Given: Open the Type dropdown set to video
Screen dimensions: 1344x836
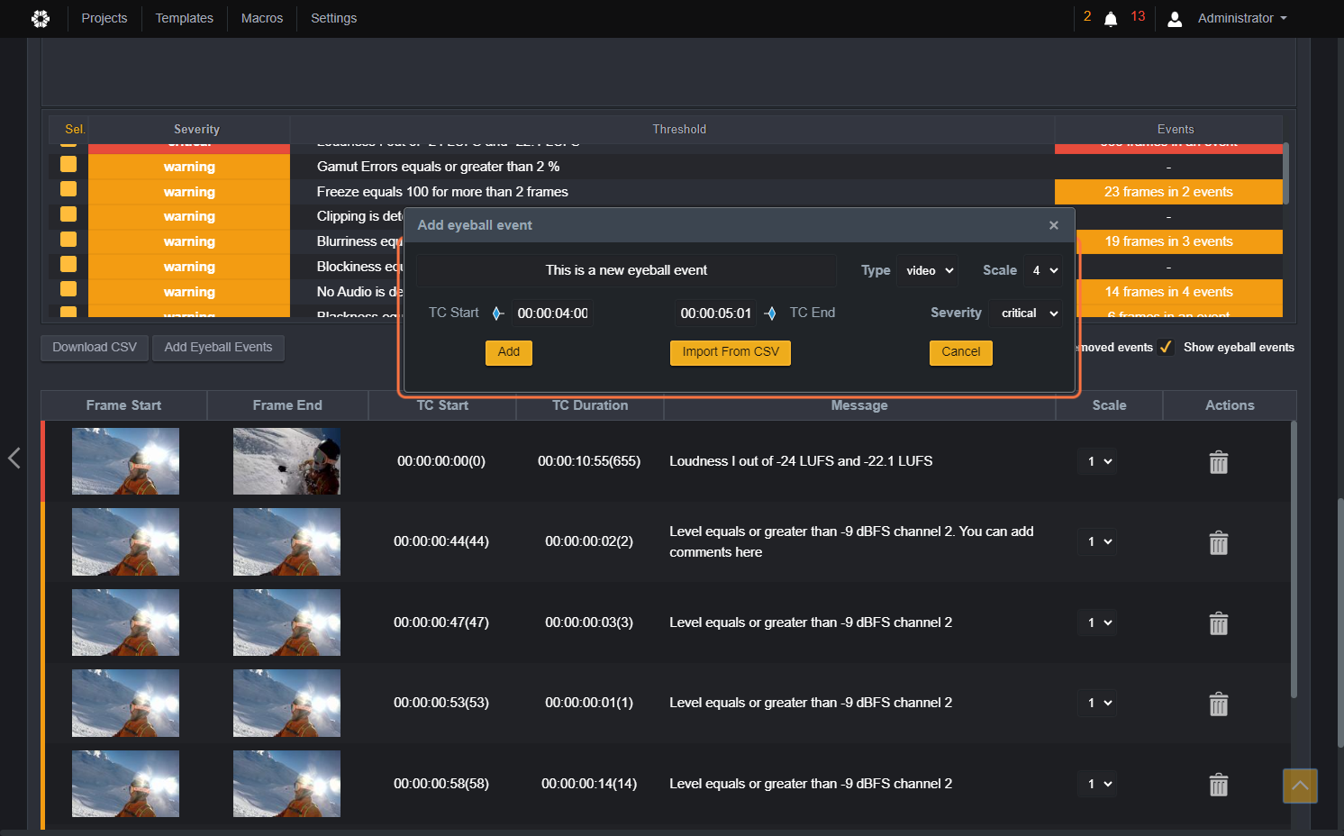Looking at the screenshot, I should click(928, 270).
